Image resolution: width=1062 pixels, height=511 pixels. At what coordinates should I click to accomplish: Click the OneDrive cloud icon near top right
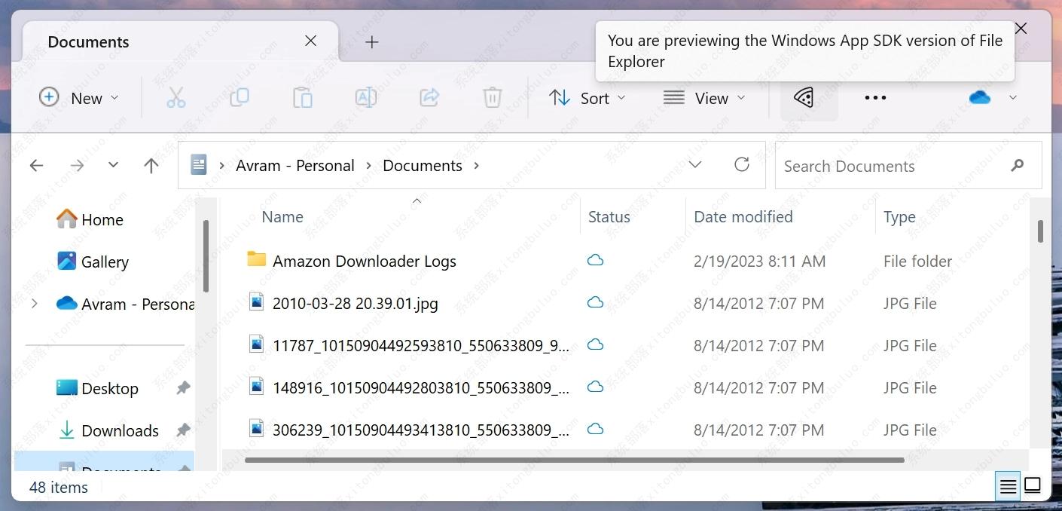[x=978, y=97]
